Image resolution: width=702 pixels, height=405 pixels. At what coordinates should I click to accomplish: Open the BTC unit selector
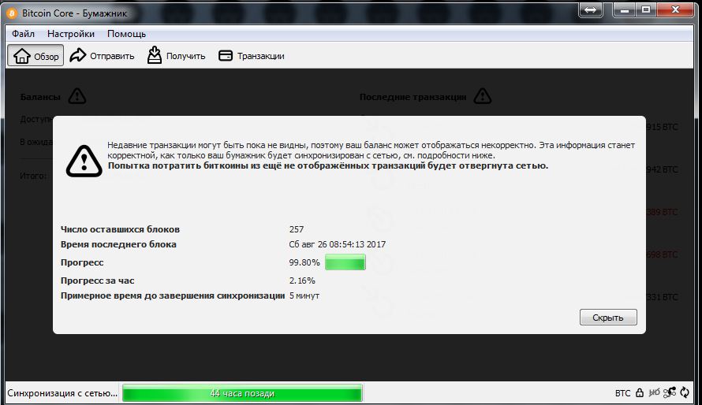pos(622,393)
